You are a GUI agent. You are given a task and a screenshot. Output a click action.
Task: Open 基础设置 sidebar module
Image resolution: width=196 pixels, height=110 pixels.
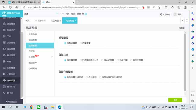point(10,80)
